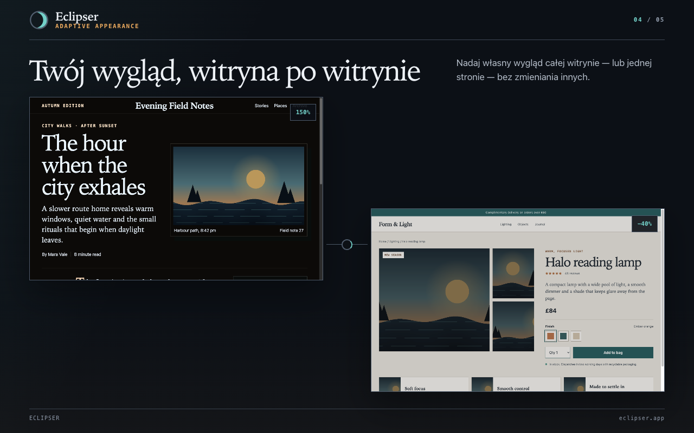Click the complimentary delivery announcement bar

516,213
